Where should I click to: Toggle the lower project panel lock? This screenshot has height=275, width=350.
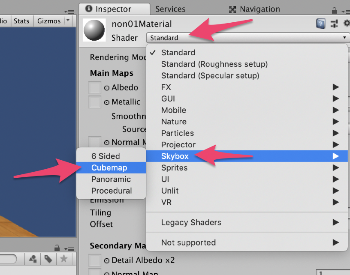57,248
